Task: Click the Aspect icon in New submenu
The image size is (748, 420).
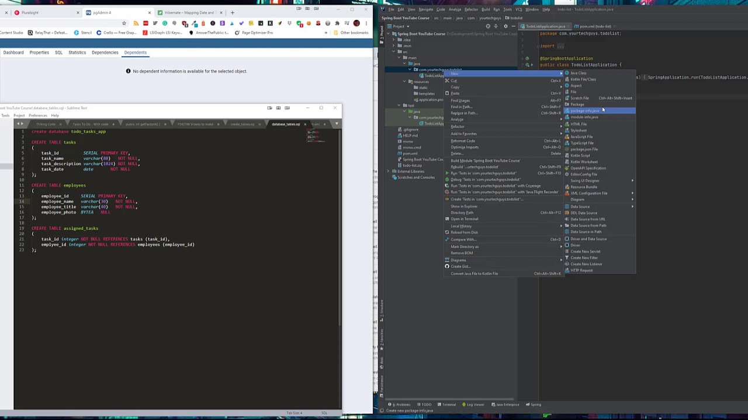Action: [x=567, y=86]
